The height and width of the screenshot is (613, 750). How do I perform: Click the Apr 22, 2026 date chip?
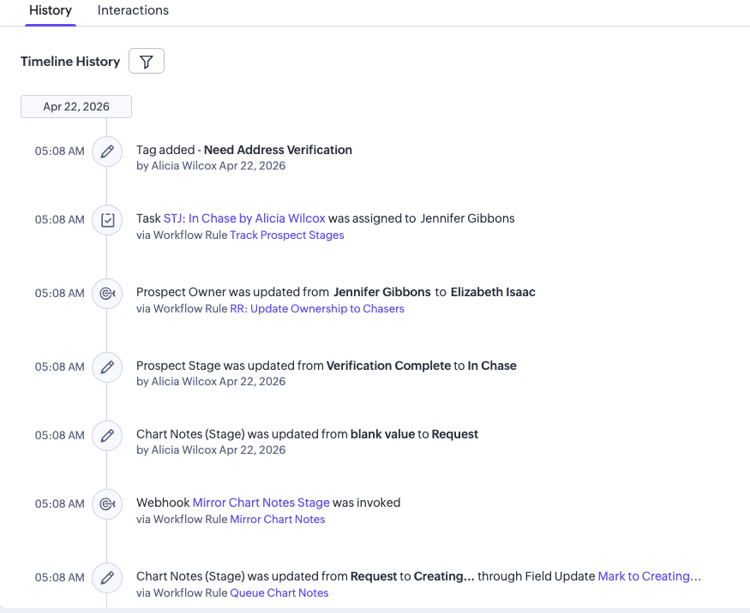click(x=75, y=106)
